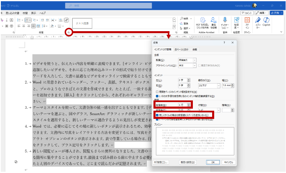Toggle 'same style no space between paragraphs' checkbox

pyautogui.click(x=157, y=115)
